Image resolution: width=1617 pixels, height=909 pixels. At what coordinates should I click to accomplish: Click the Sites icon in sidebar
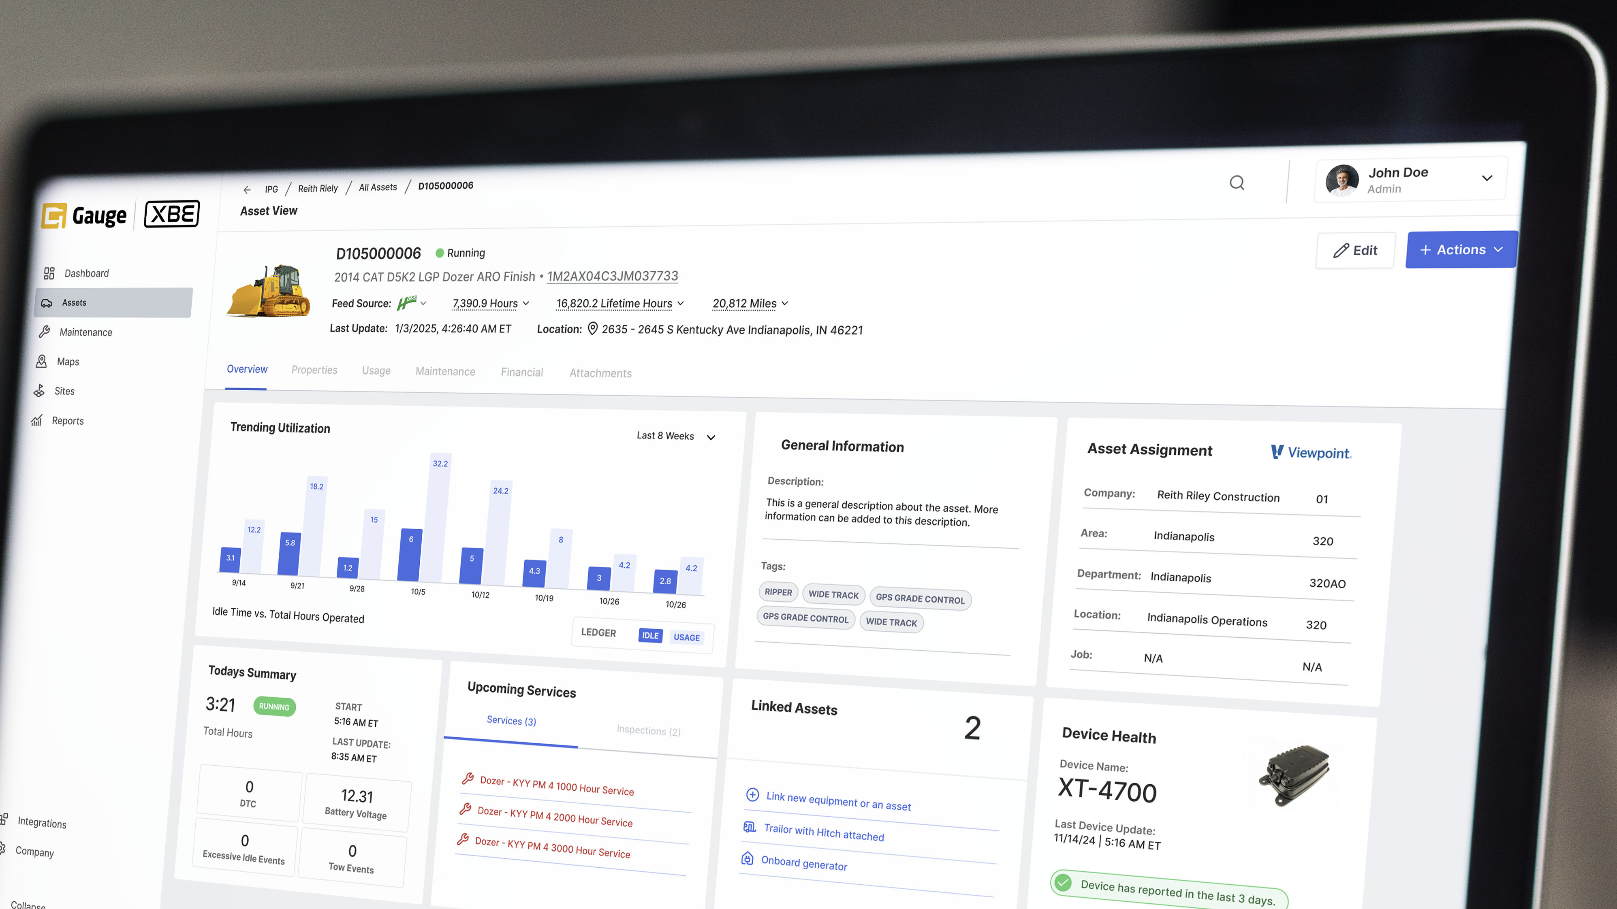click(39, 391)
